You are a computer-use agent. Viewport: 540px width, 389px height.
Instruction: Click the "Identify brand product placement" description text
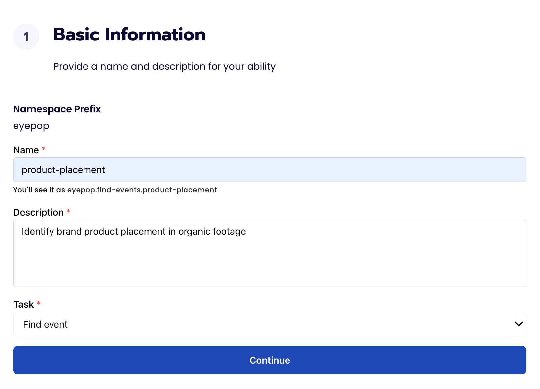[134, 232]
